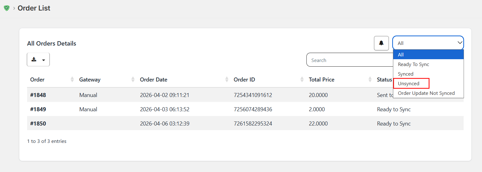Sort by Total Price column arrows
The height and width of the screenshot is (172, 482).
[370, 80]
